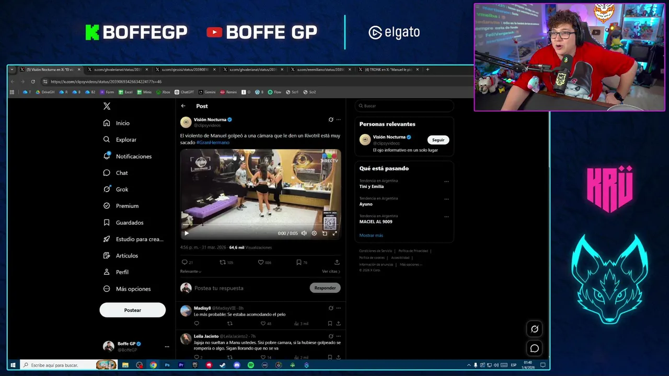
Task: Open the Relevante sort dropdown
Action: pyautogui.click(x=191, y=272)
